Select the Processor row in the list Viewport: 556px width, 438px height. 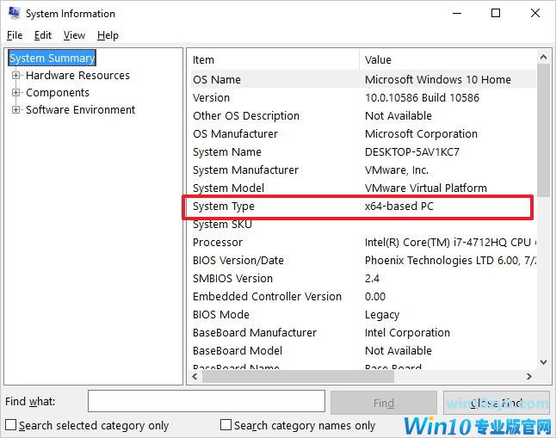pos(358,243)
